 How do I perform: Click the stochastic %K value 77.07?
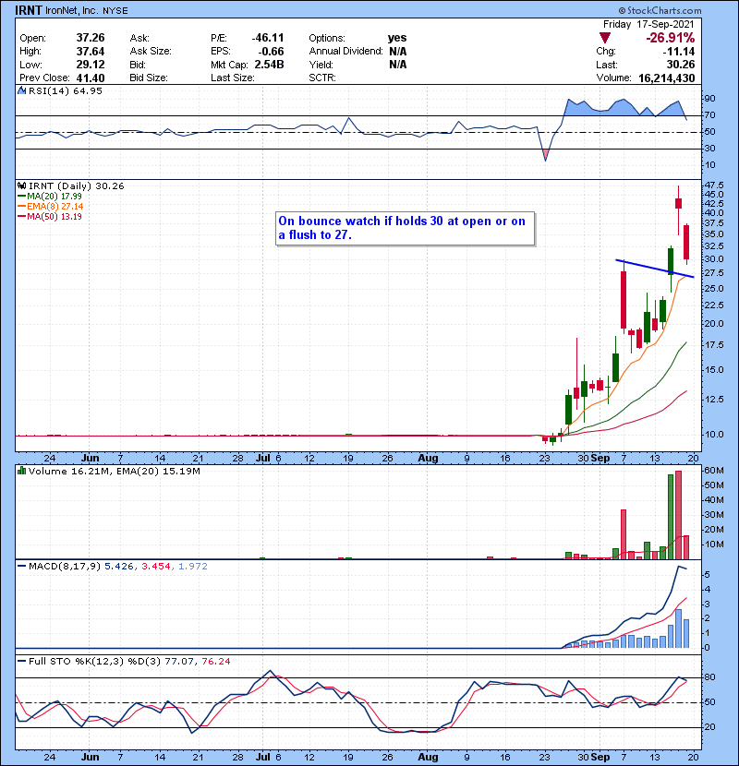(179, 661)
